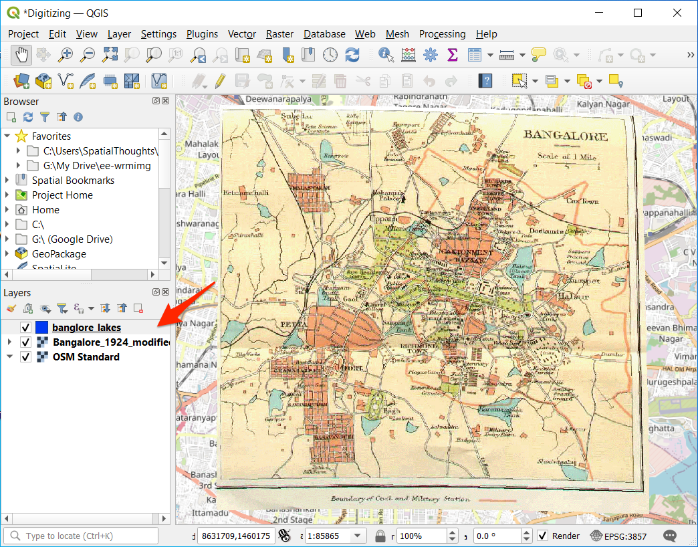This screenshot has height=547, width=698.
Task: Click the Add Selected Layers icon in Browser
Action: [x=11, y=117]
